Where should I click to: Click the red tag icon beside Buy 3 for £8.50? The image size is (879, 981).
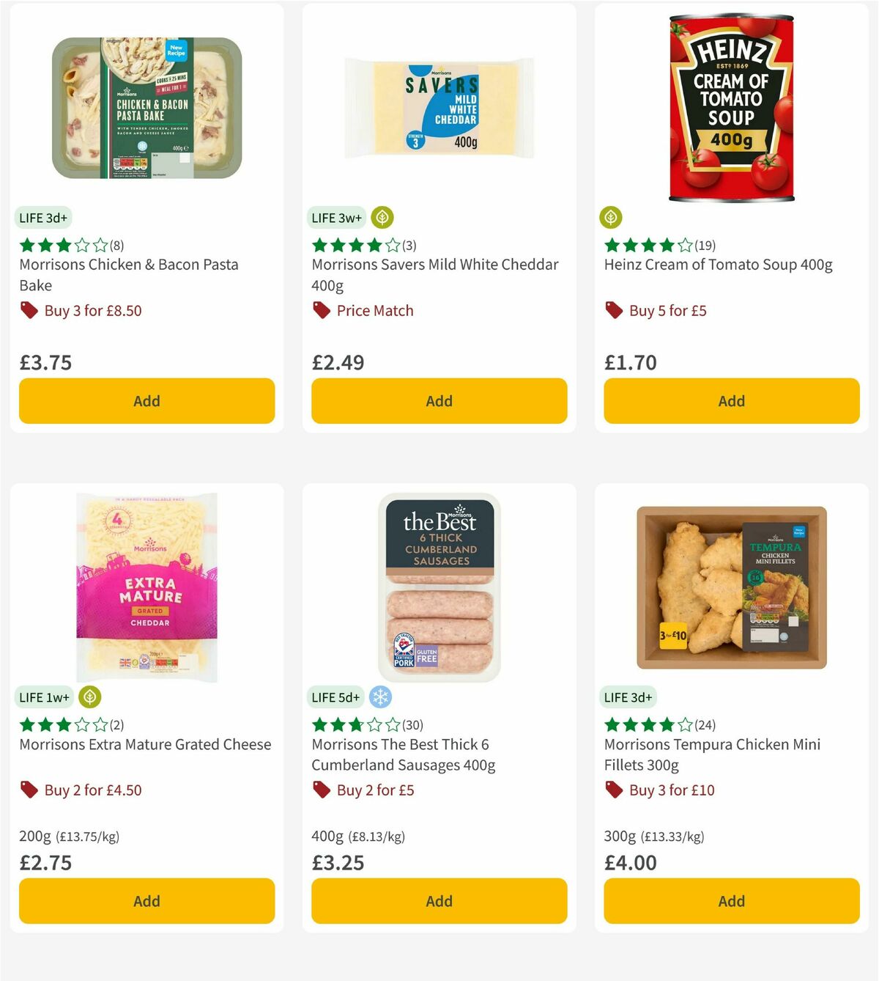point(29,310)
